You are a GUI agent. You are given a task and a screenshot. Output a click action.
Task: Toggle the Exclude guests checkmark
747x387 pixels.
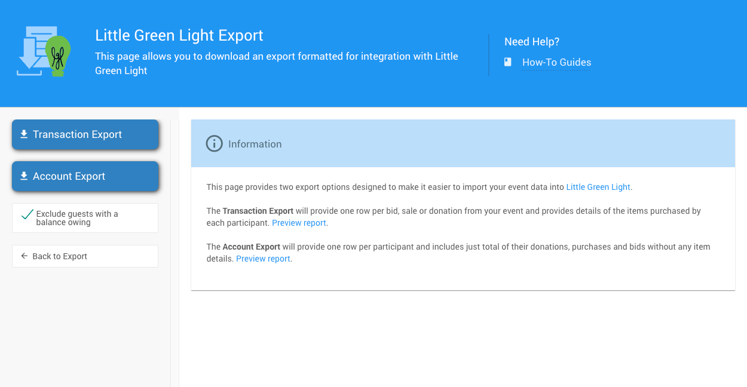pos(27,215)
